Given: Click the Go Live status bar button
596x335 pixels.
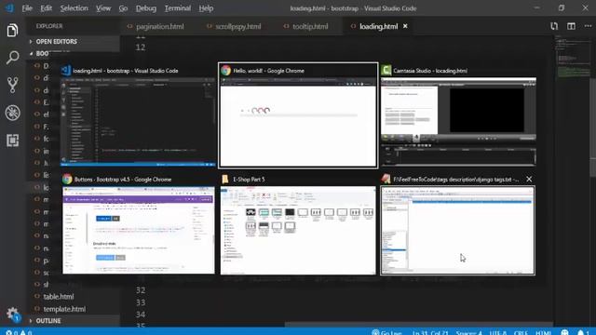Looking at the screenshot, I should coord(386,332).
